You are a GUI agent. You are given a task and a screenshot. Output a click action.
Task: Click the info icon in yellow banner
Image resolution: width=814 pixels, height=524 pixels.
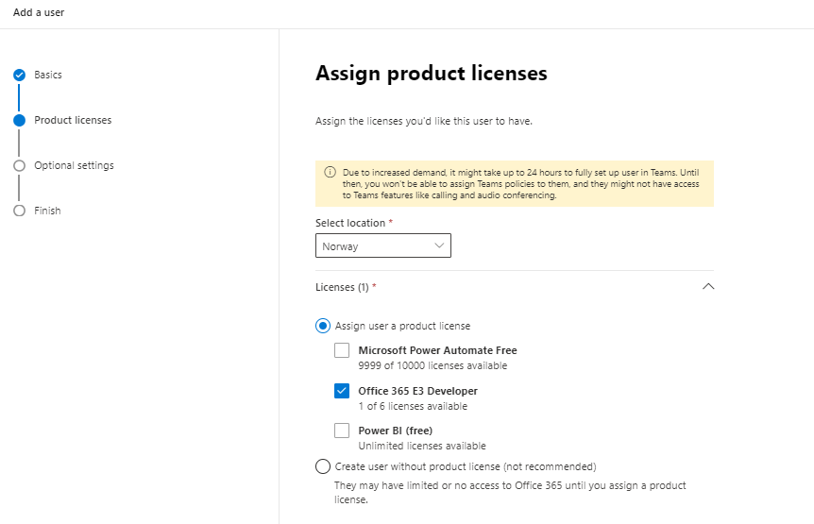[330, 172]
